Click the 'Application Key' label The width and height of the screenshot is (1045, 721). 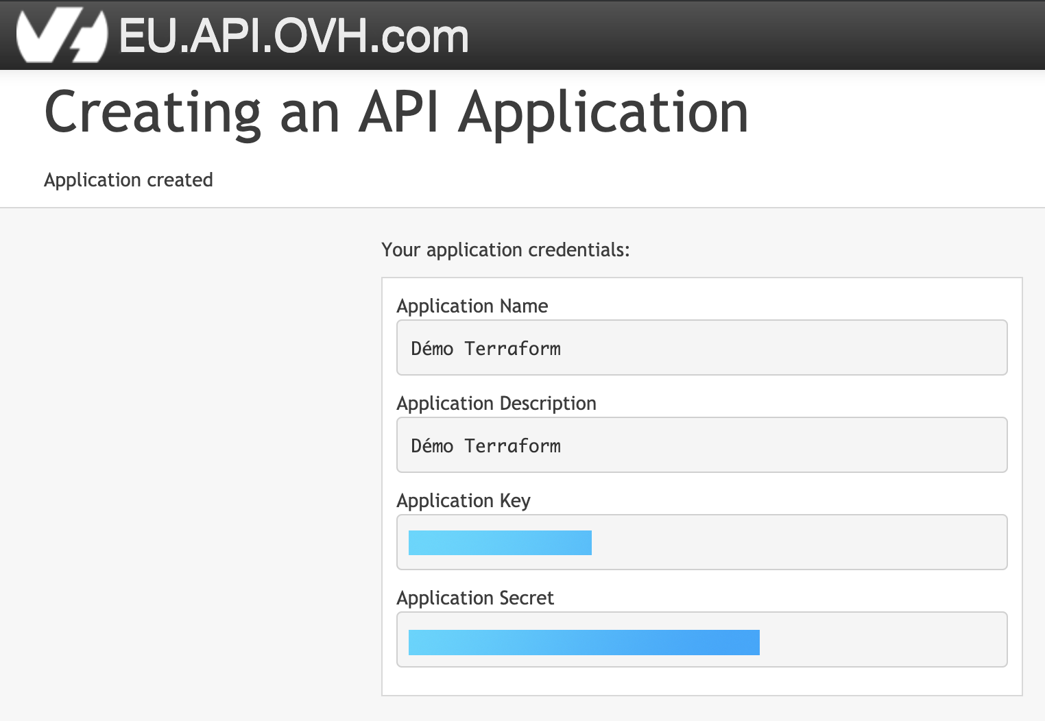pyautogui.click(x=464, y=500)
